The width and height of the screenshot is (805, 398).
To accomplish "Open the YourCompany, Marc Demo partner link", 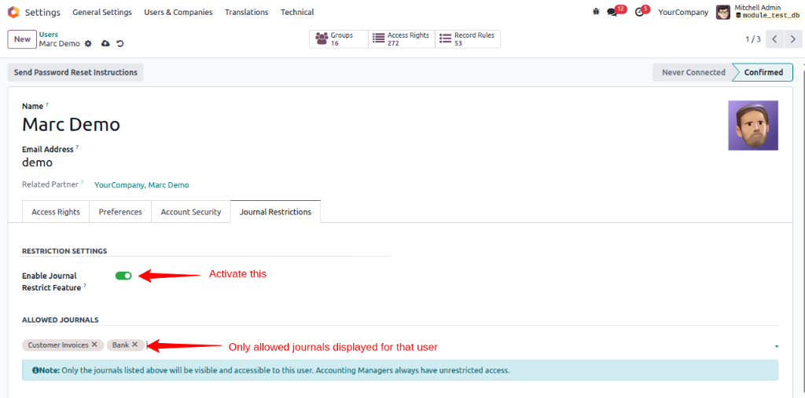I will (142, 184).
